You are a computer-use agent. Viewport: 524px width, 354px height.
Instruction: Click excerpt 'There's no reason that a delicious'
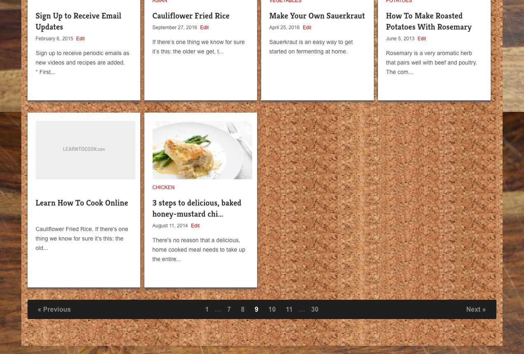click(x=199, y=250)
